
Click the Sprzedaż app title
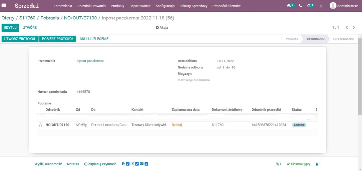(27, 6)
